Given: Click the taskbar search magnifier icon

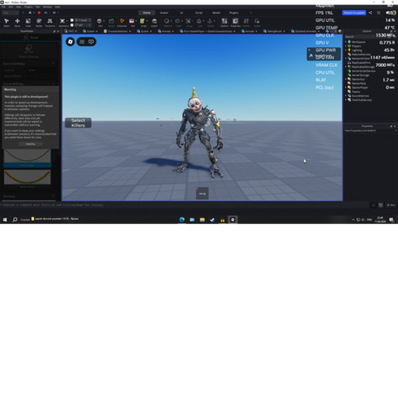Looking at the screenshot, I should click(15, 220).
